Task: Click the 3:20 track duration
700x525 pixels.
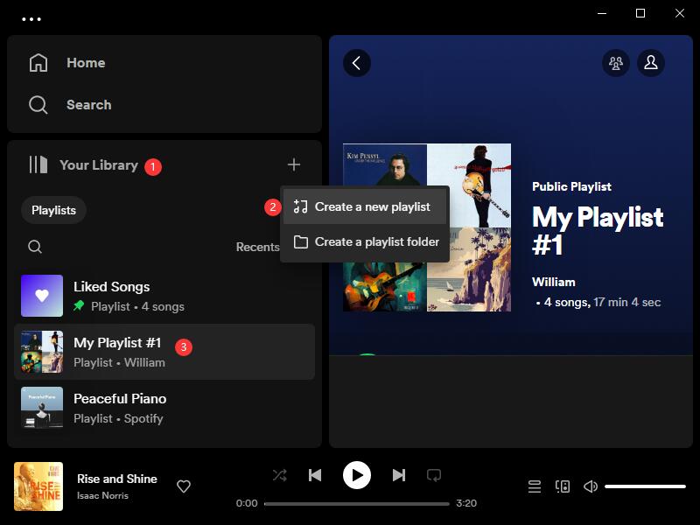Action: (466, 504)
